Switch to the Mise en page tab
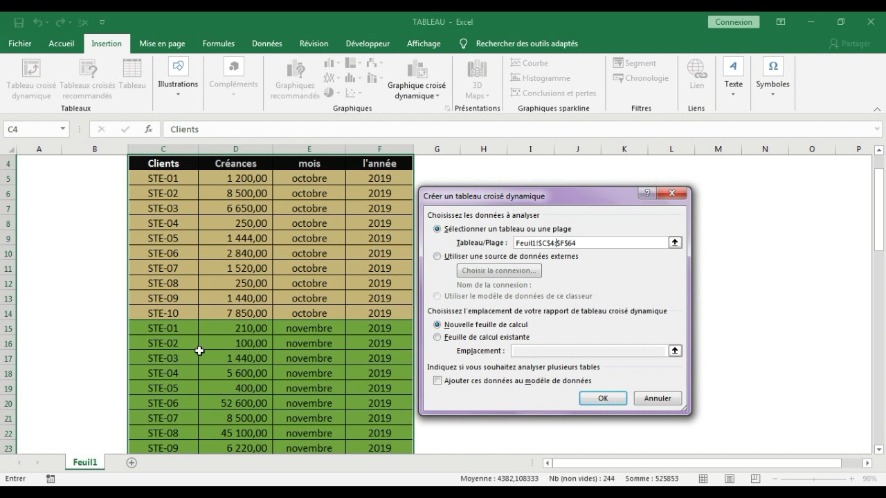The height and width of the screenshot is (498, 886). (x=162, y=44)
